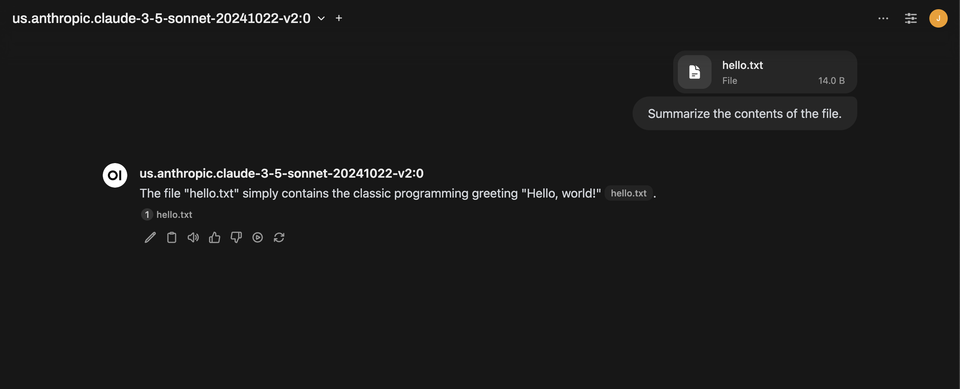Read the response aloud
Screen dimensions: 960x389
[193, 237]
